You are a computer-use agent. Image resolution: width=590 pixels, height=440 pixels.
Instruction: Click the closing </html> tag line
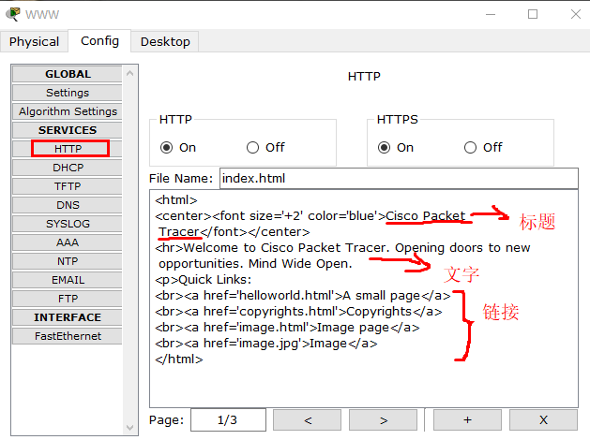[x=179, y=359]
